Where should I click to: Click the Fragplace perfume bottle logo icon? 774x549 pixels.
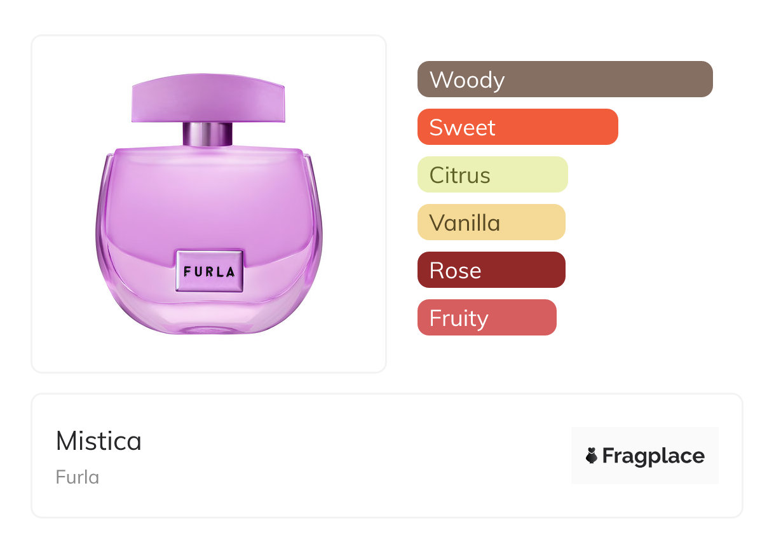[592, 456]
